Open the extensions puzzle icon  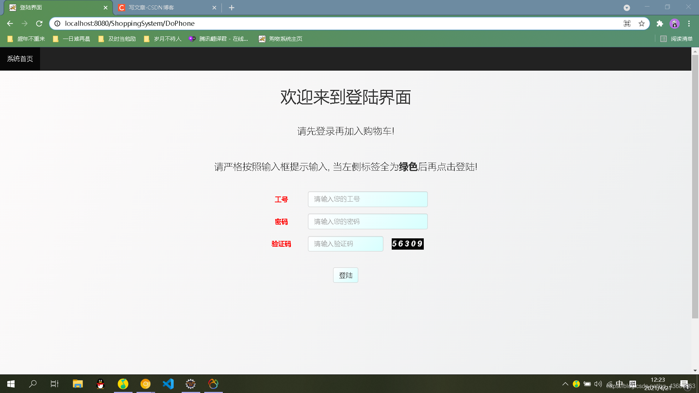point(660,24)
